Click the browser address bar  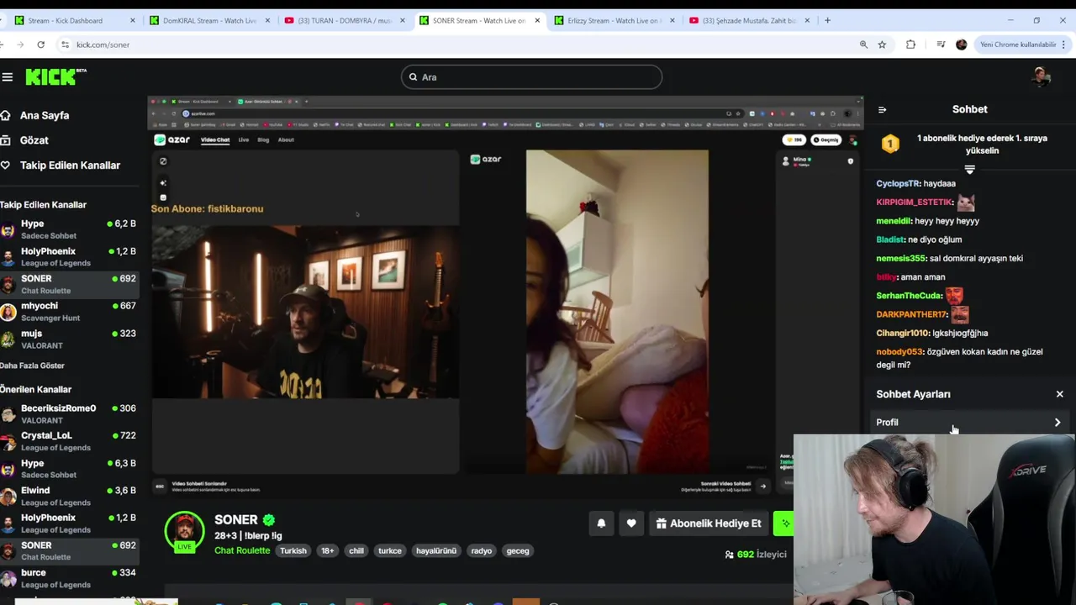[454, 45]
